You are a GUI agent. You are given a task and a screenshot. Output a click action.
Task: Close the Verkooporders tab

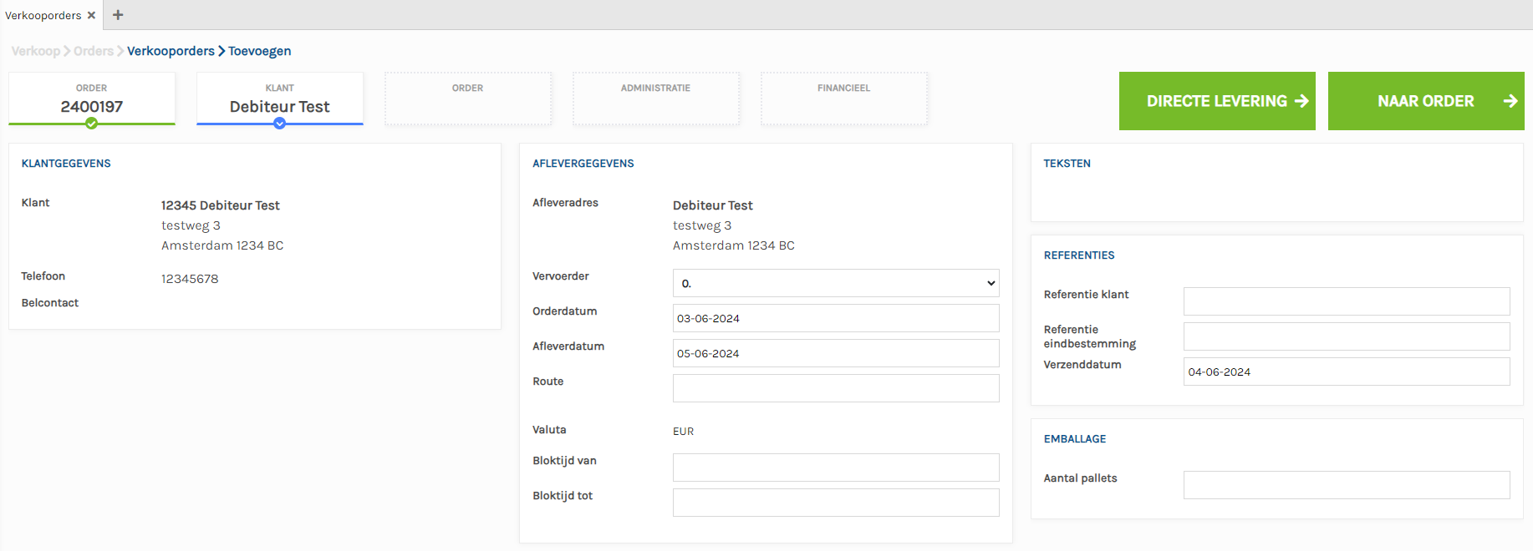(91, 15)
